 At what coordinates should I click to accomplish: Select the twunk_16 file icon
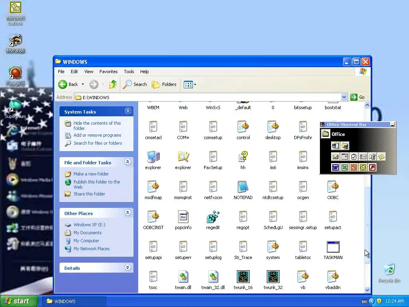[x=243, y=277]
